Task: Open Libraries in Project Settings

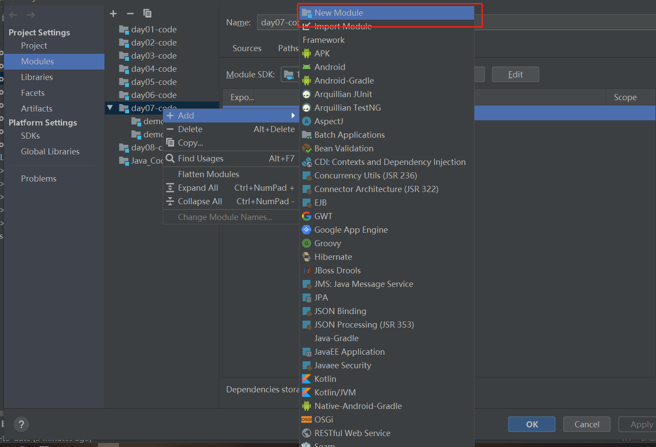Action: [37, 77]
